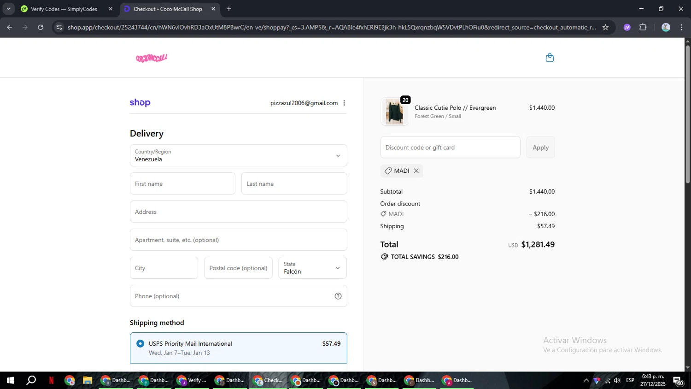
Task: Open Windows taskbar search
Action: click(31, 380)
